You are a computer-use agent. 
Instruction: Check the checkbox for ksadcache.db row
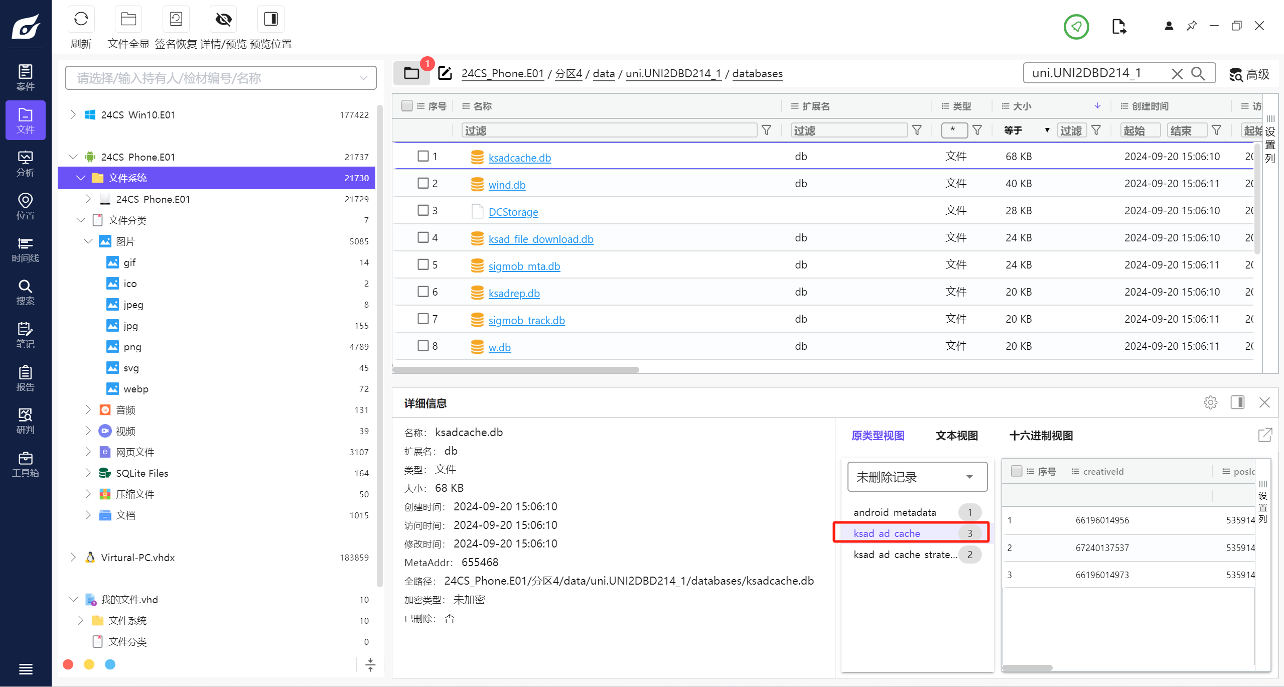pos(423,156)
